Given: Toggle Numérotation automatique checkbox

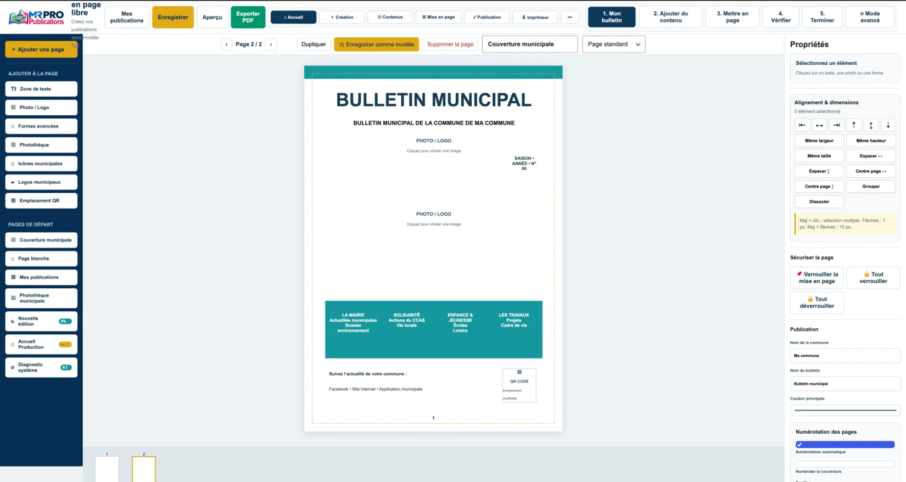Looking at the screenshot, I should [x=845, y=445].
